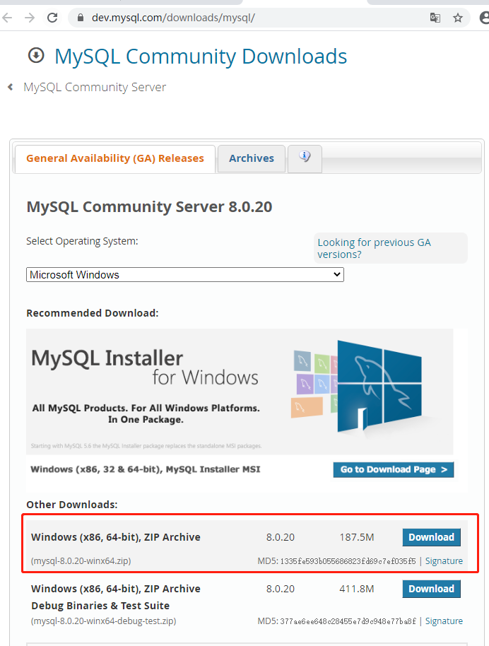Screen dimensions: 489x646
Task: Click the 411.8M file size value
Action: point(357,589)
